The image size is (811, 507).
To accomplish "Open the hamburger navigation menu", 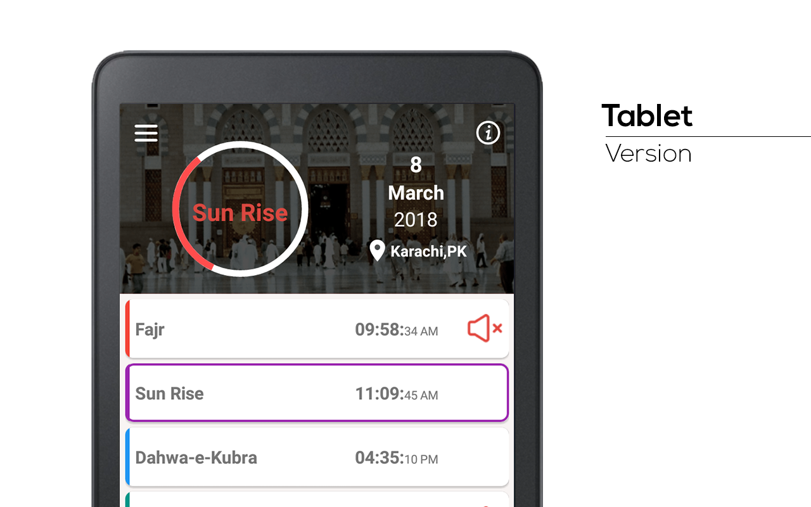I will (x=146, y=133).
